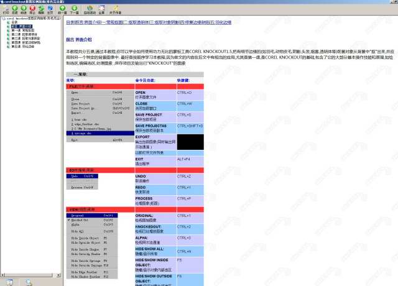Click the CTRL+Z shortcut cell
The height and width of the screenshot is (286, 398).
[190, 178]
